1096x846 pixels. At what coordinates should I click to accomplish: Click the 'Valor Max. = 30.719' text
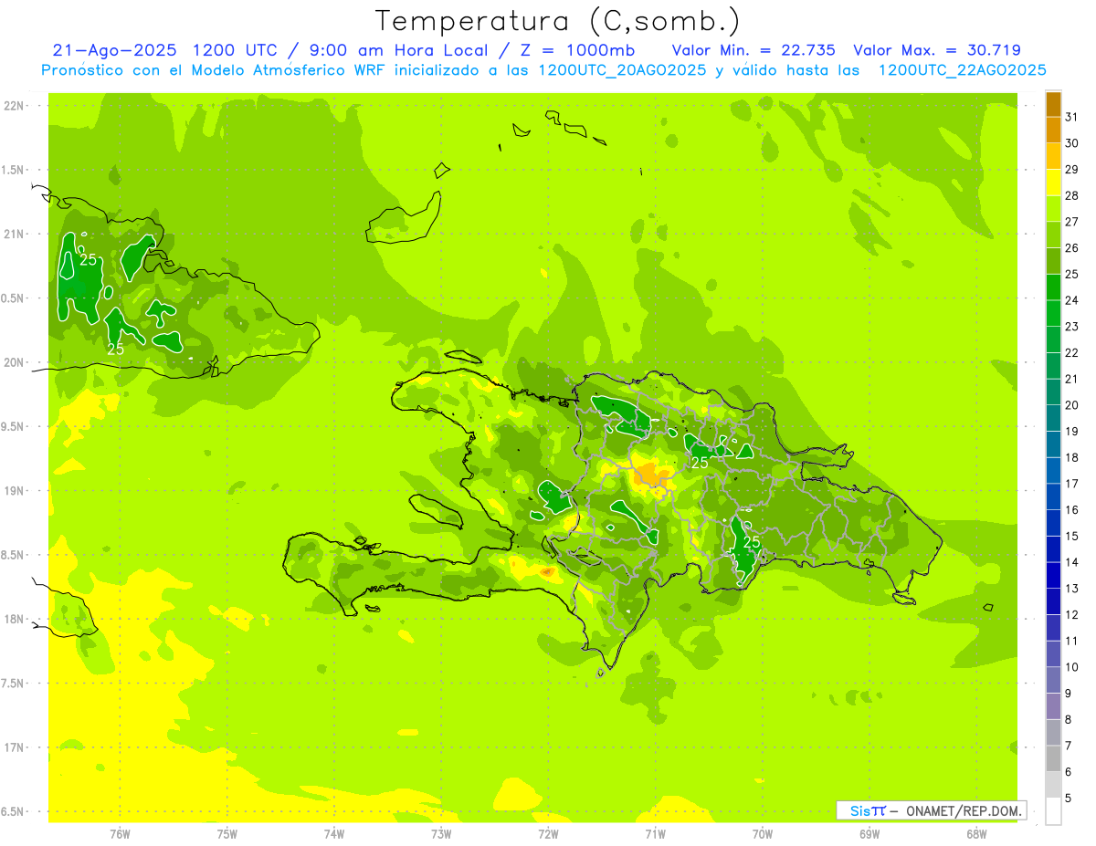click(x=936, y=50)
